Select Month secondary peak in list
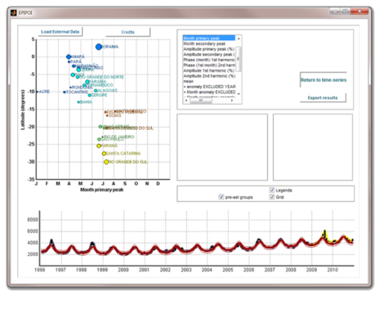375x314 pixels. [x=204, y=43]
